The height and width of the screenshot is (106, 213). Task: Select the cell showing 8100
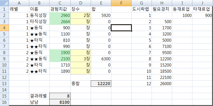pos(60,102)
